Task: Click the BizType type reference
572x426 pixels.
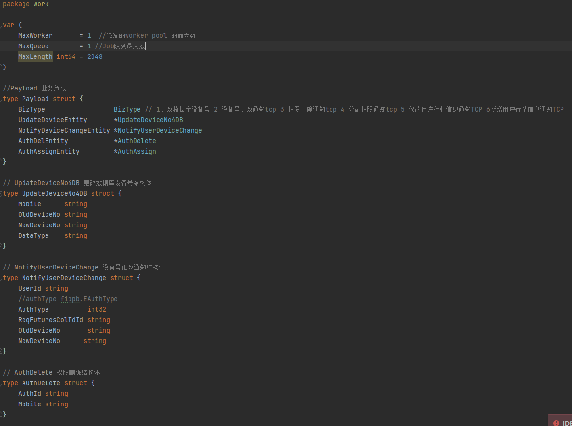Action: pos(127,109)
